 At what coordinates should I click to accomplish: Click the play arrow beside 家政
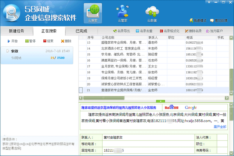(8, 51)
